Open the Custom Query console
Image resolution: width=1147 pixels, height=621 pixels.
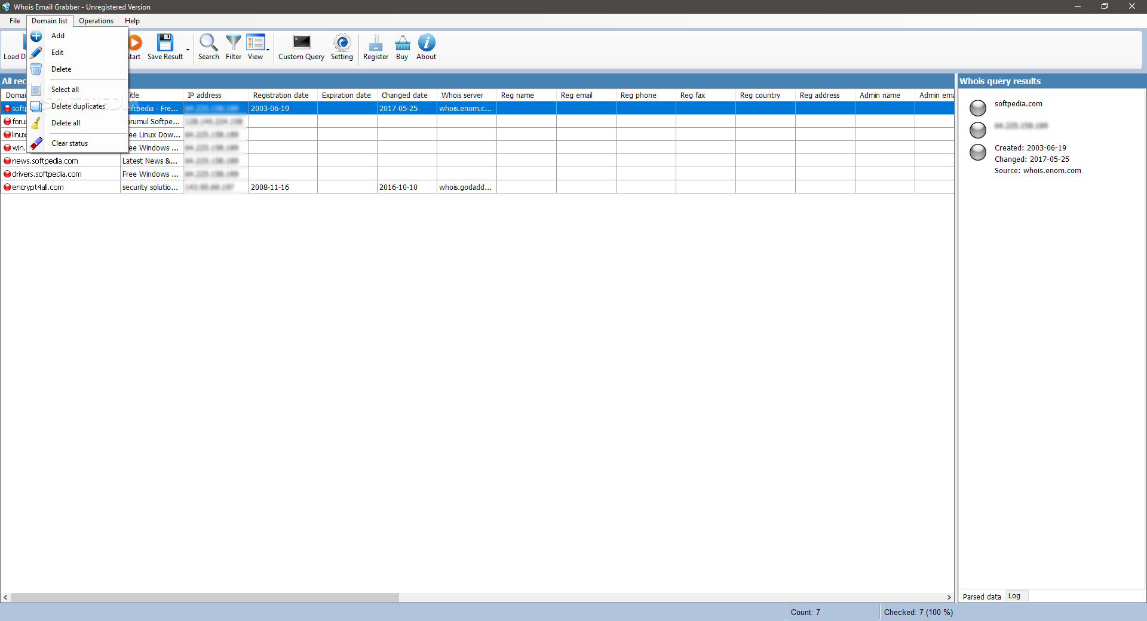pos(301,47)
